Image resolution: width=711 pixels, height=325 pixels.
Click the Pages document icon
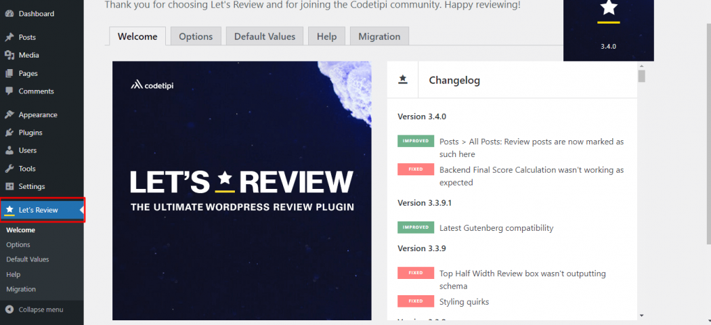pos(9,73)
